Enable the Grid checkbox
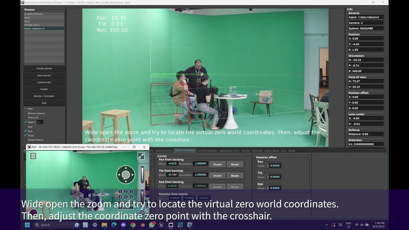Viewport: 409px width, 230px height. tap(26, 127)
